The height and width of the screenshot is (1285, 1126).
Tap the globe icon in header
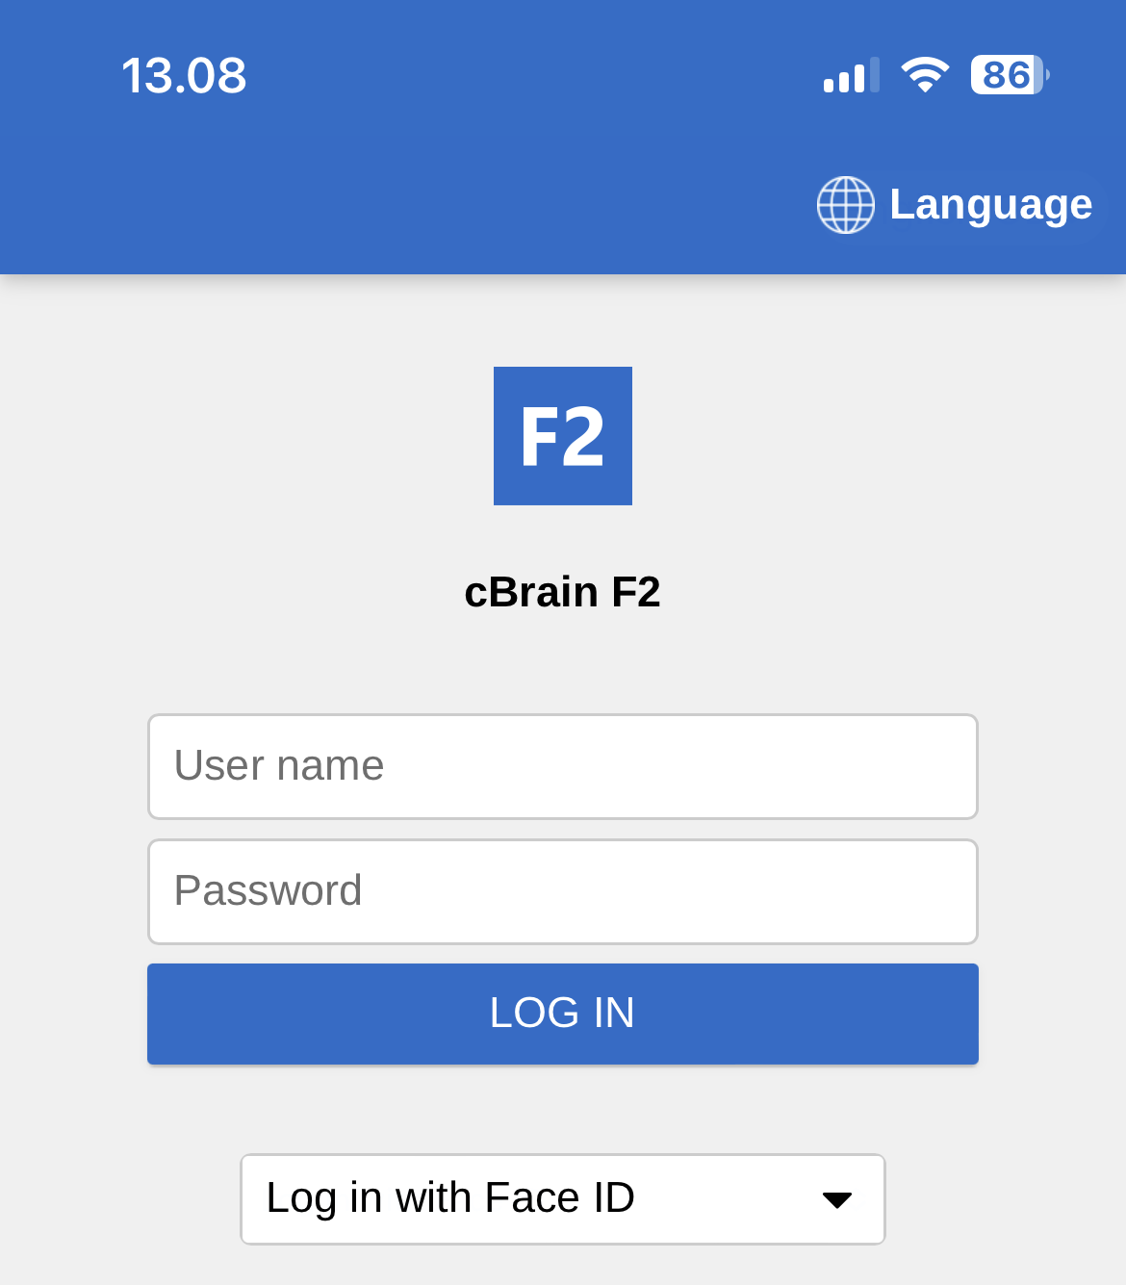[x=845, y=205]
